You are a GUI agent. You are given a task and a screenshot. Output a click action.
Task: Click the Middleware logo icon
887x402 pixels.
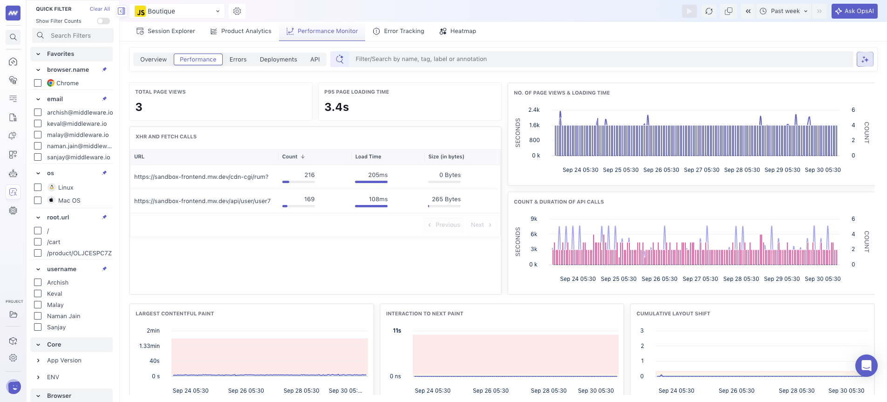coord(13,13)
